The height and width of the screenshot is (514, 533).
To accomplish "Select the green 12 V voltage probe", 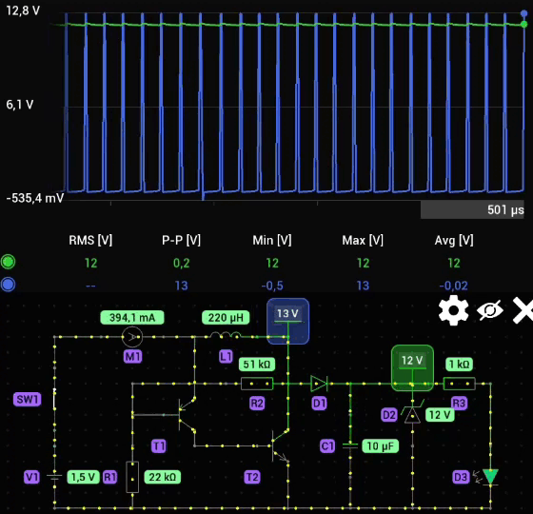I will click(412, 367).
